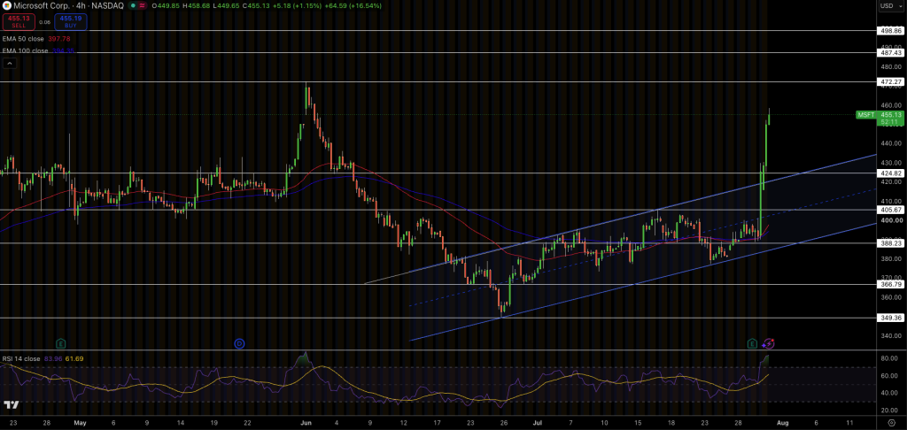Click the 397.78 EMA 50 value
Image resolution: width=907 pixels, height=430 pixels.
60,39
